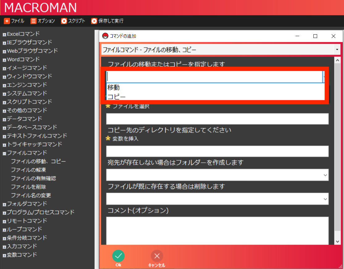344x269 pixels.
Task: Click the mascot icon in コマンドの追加 title bar
Action: (x=105, y=36)
